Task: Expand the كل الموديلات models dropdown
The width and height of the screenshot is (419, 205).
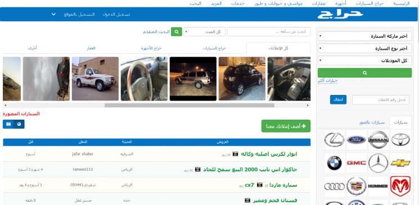Action: 365,61
